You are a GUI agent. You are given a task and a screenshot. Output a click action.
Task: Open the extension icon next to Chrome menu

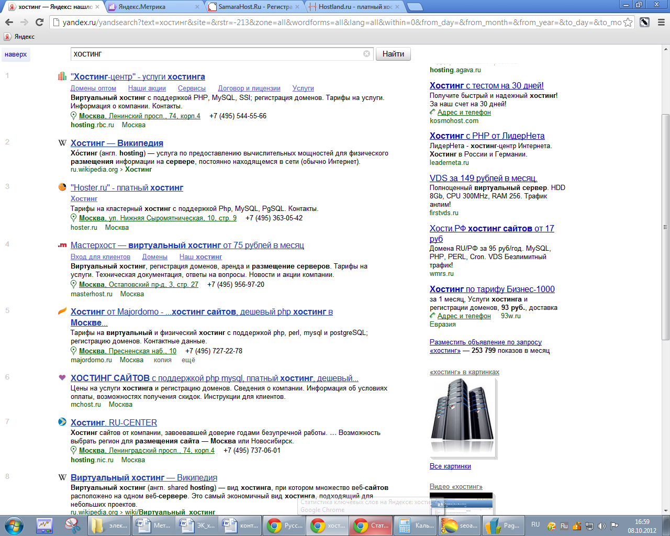pyautogui.click(x=645, y=22)
